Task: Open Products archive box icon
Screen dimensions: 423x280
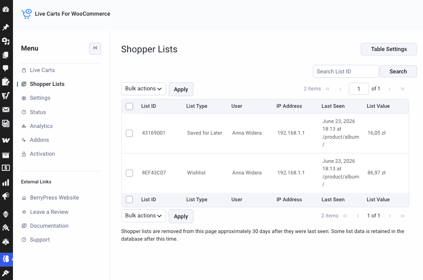Action: click(x=6, y=155)
